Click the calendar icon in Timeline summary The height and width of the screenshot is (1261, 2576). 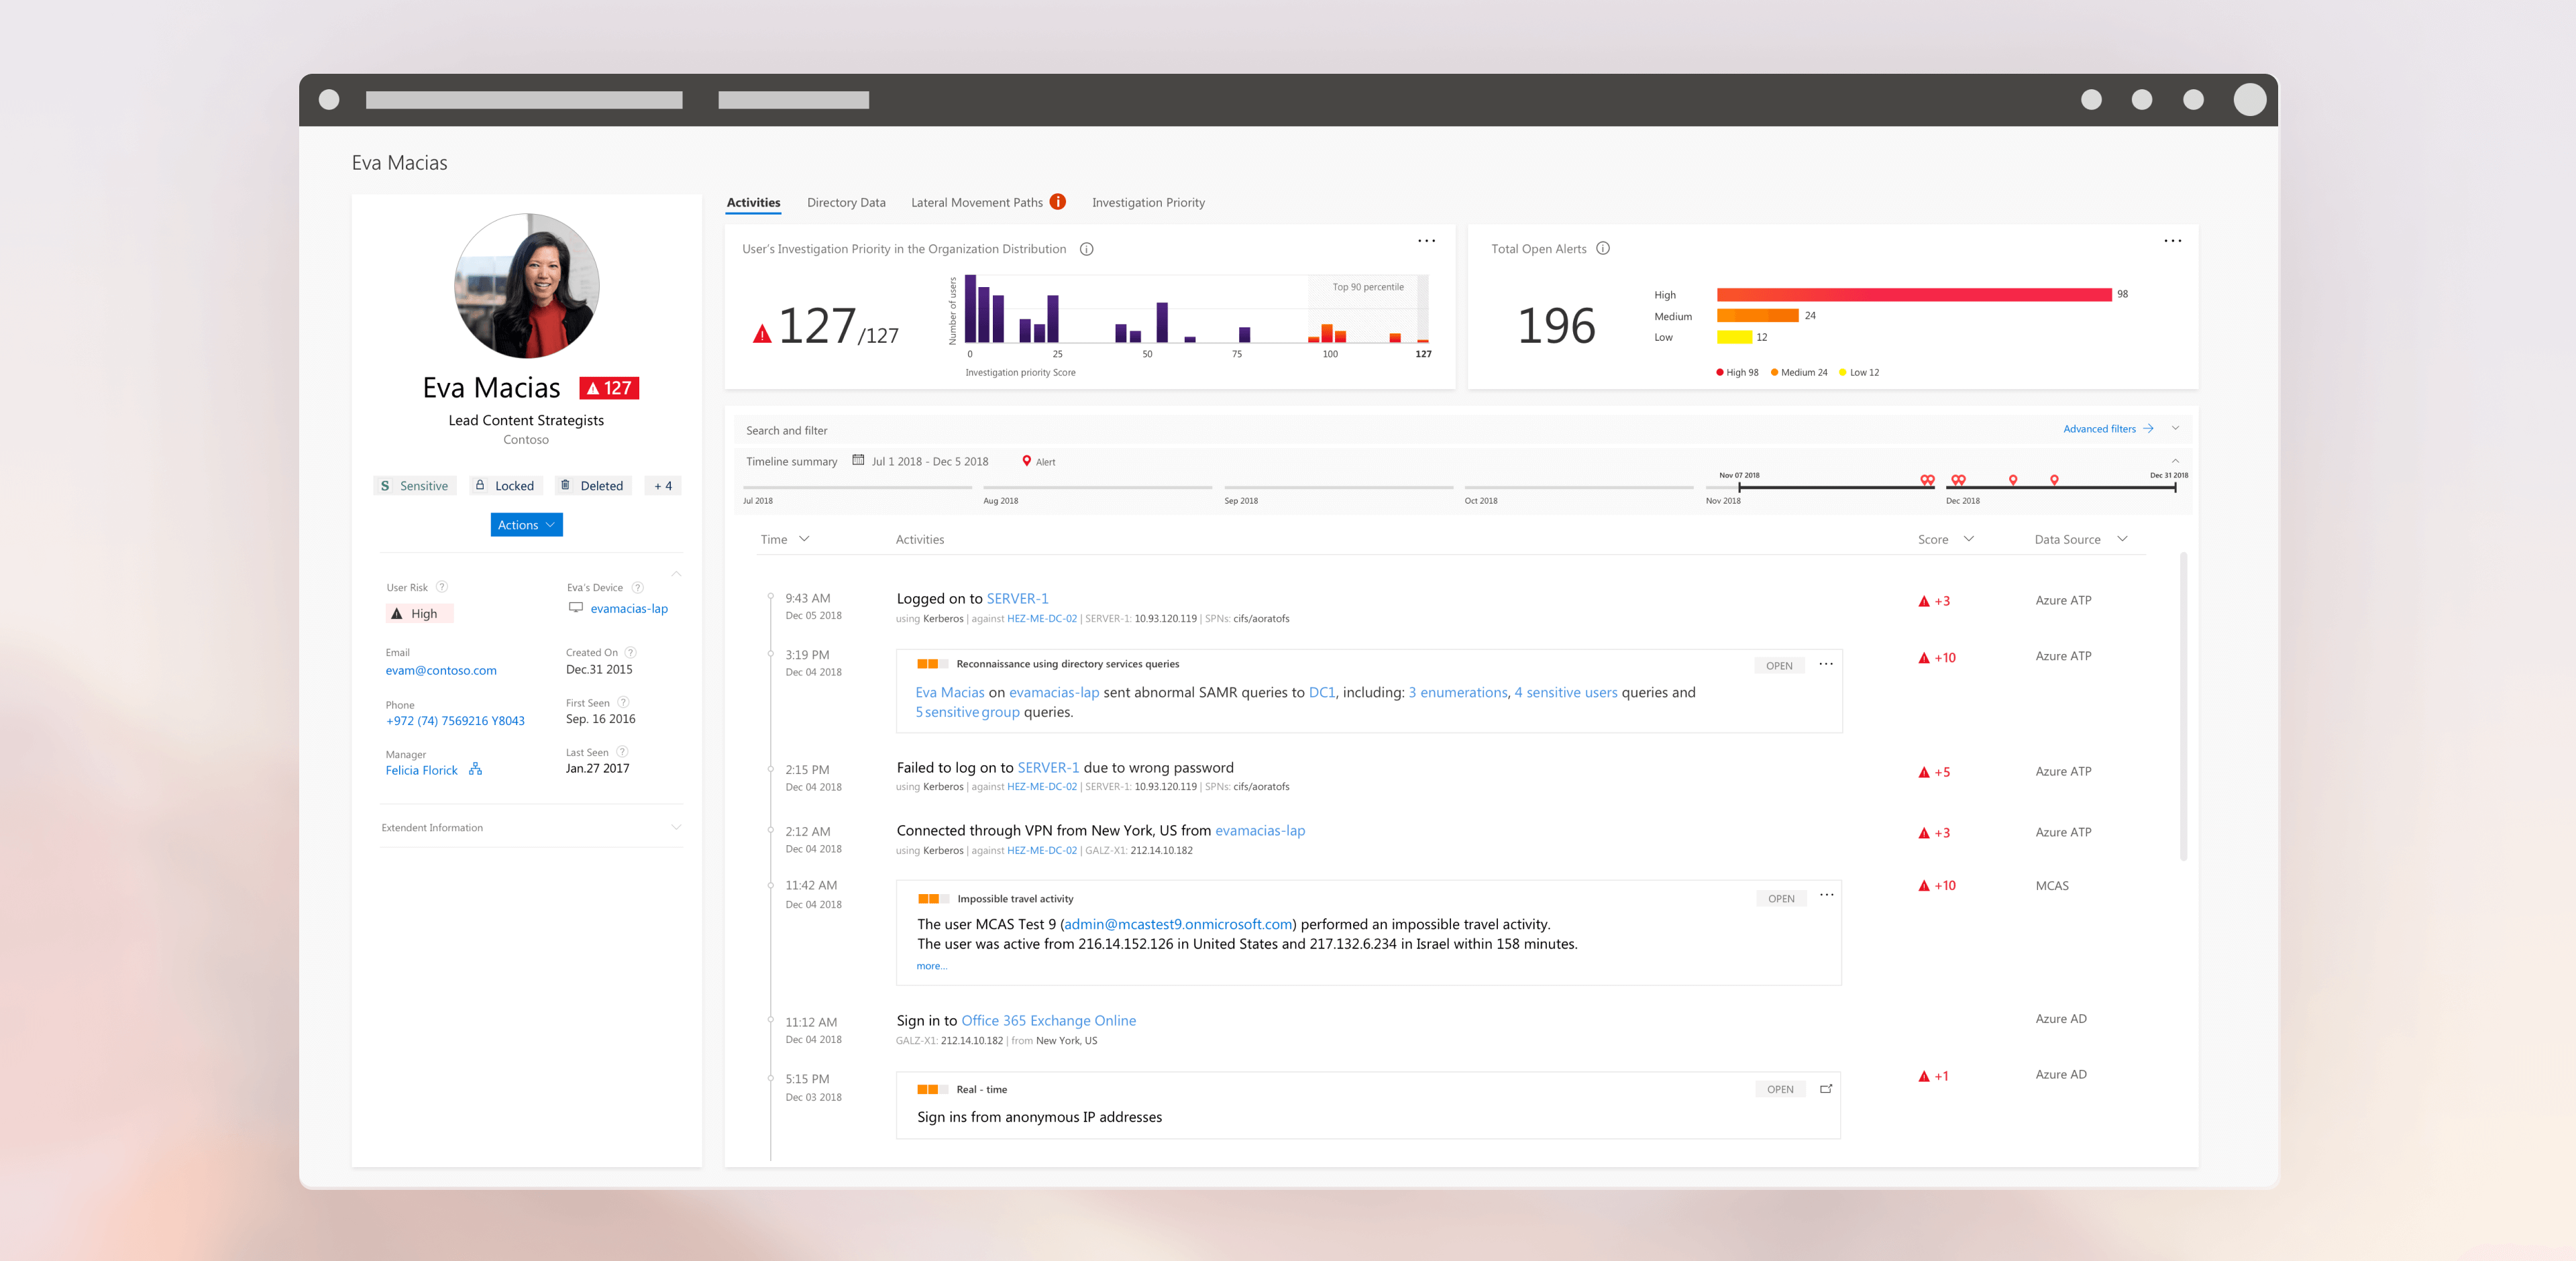tap(858, 460)
